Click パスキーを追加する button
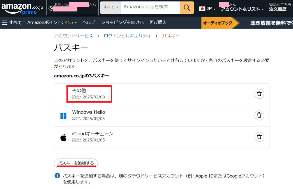Screen dimensions: 293x189 point(76,163)
